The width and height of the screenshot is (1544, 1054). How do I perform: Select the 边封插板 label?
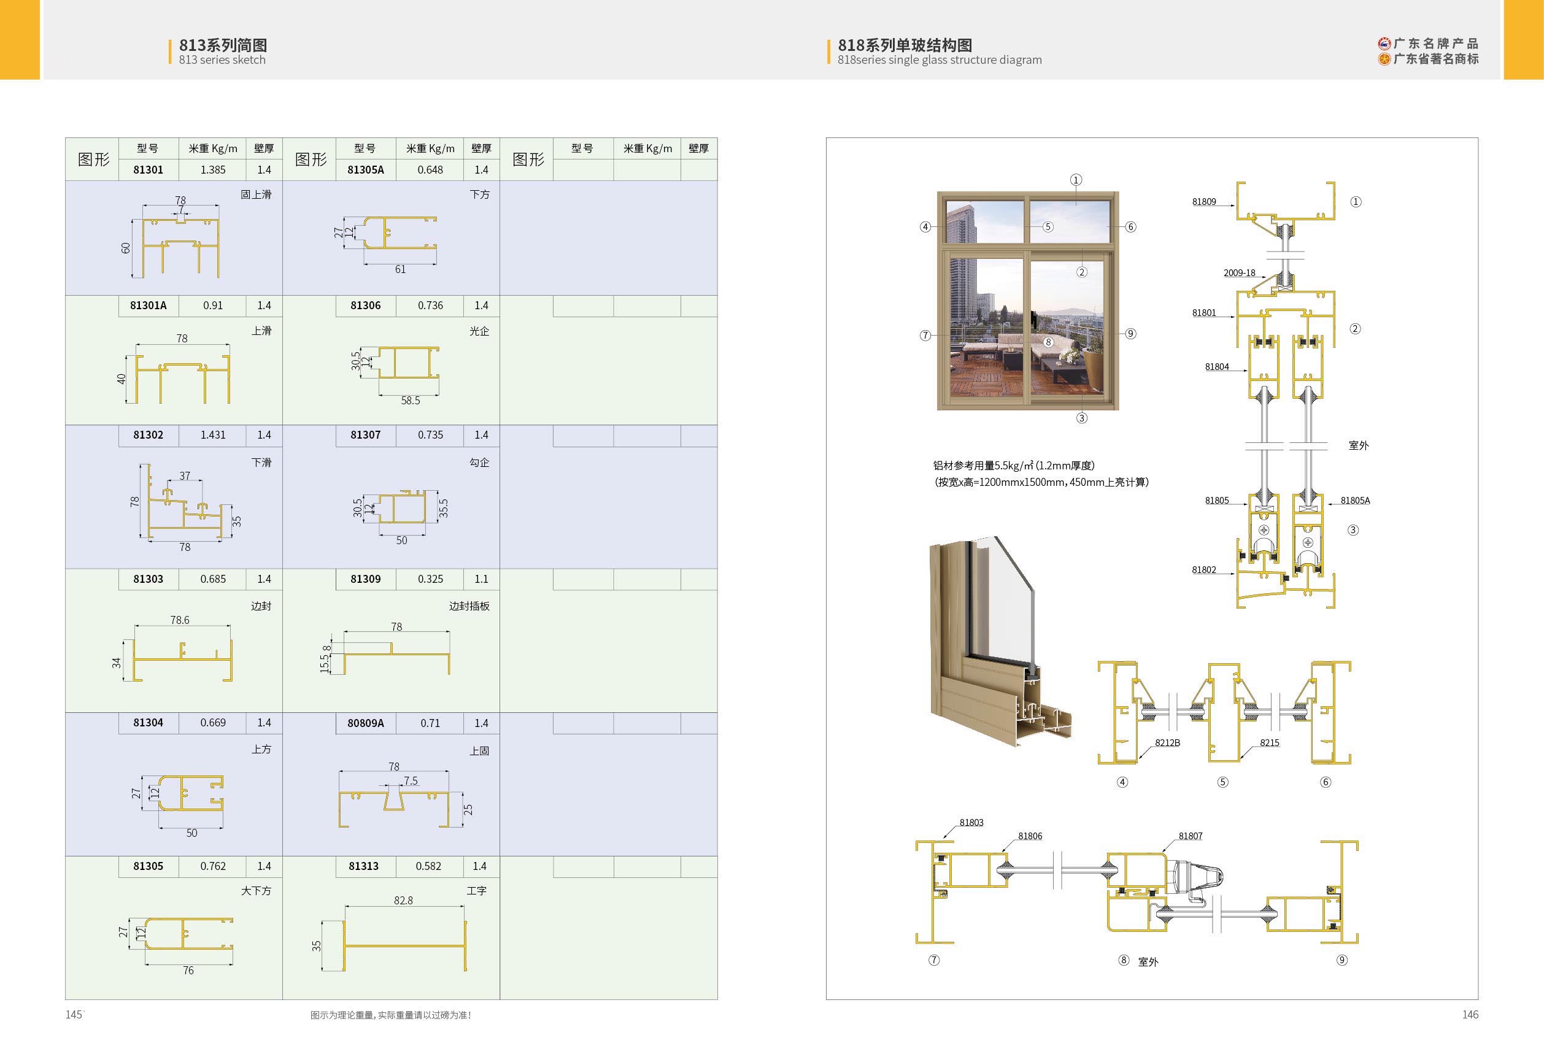(469, 606)
